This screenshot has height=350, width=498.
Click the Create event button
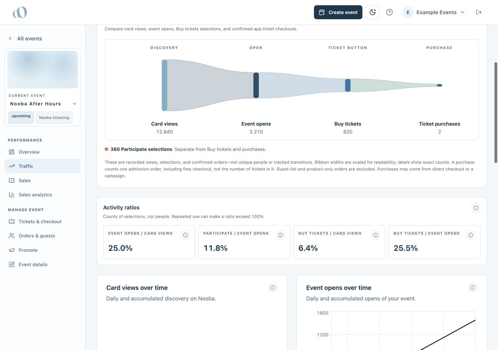pos(338,12)
